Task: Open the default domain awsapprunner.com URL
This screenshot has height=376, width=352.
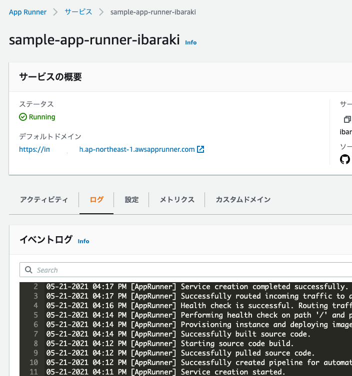Action: pos(107,149)
